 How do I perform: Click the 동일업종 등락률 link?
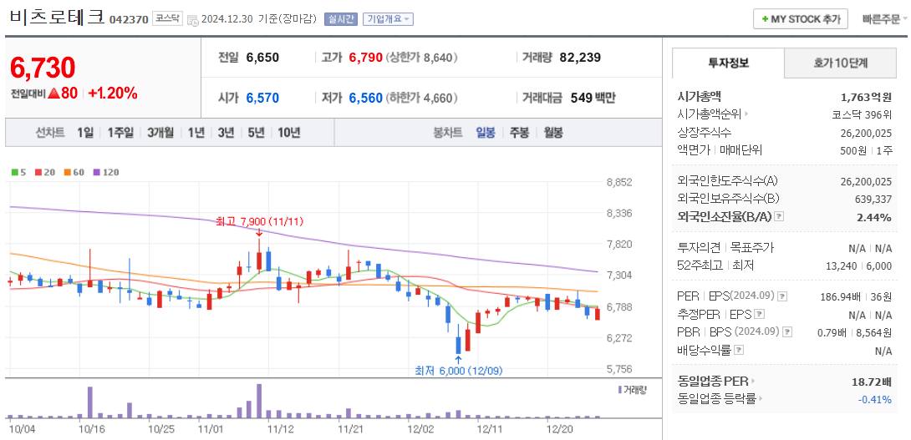pos(717,399)
